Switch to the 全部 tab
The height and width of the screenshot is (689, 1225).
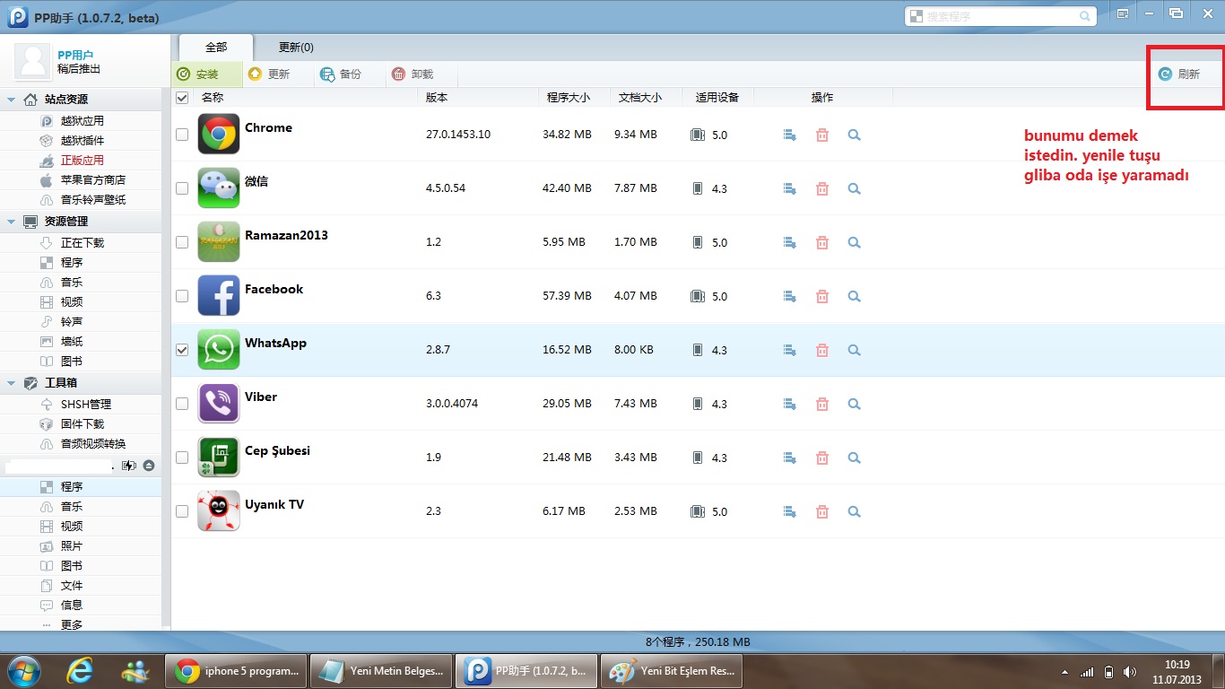point(216,48)
